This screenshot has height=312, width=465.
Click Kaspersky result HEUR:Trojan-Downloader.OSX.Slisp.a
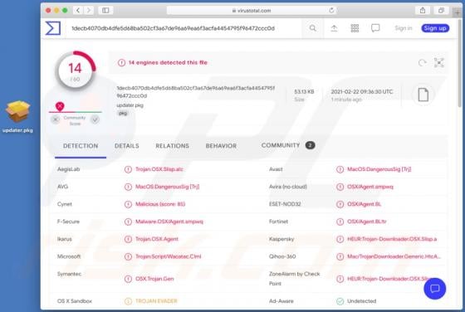(392, 239)
